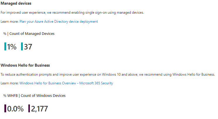Click the 'Managed devices' section heading
Image resolution: width=218 pixels, height=119 pixels.
(16, 3)
